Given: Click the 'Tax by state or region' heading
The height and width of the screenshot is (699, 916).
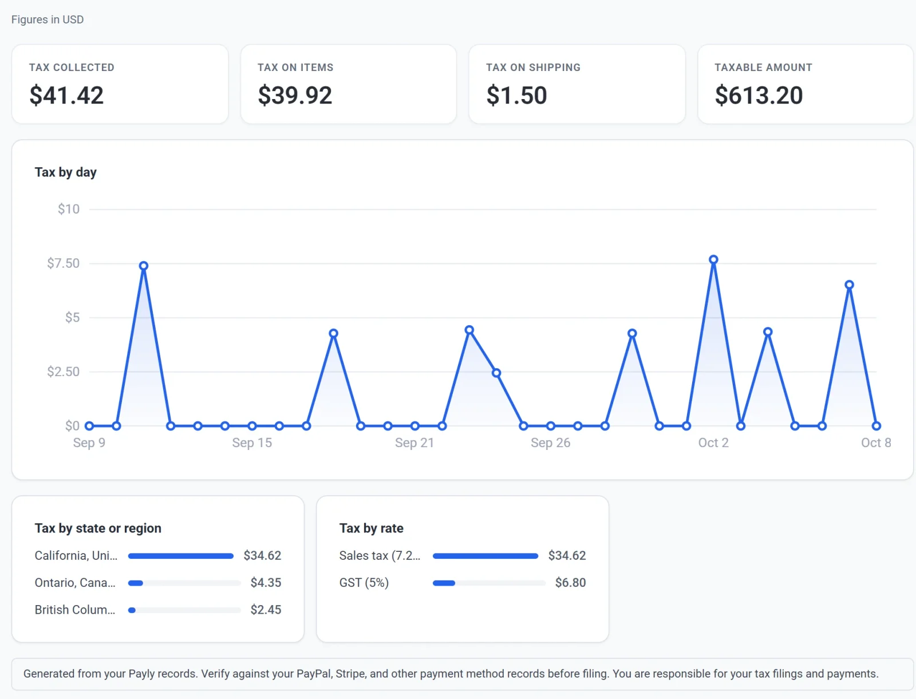Looking at the screenshot, I should 98,528.
